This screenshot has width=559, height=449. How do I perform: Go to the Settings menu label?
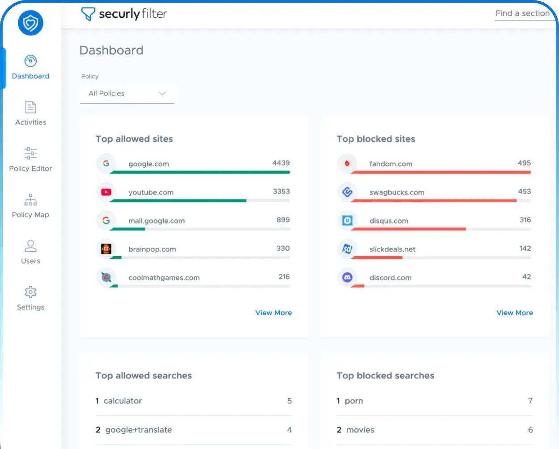pyautogui.click(x=30, y=307)
